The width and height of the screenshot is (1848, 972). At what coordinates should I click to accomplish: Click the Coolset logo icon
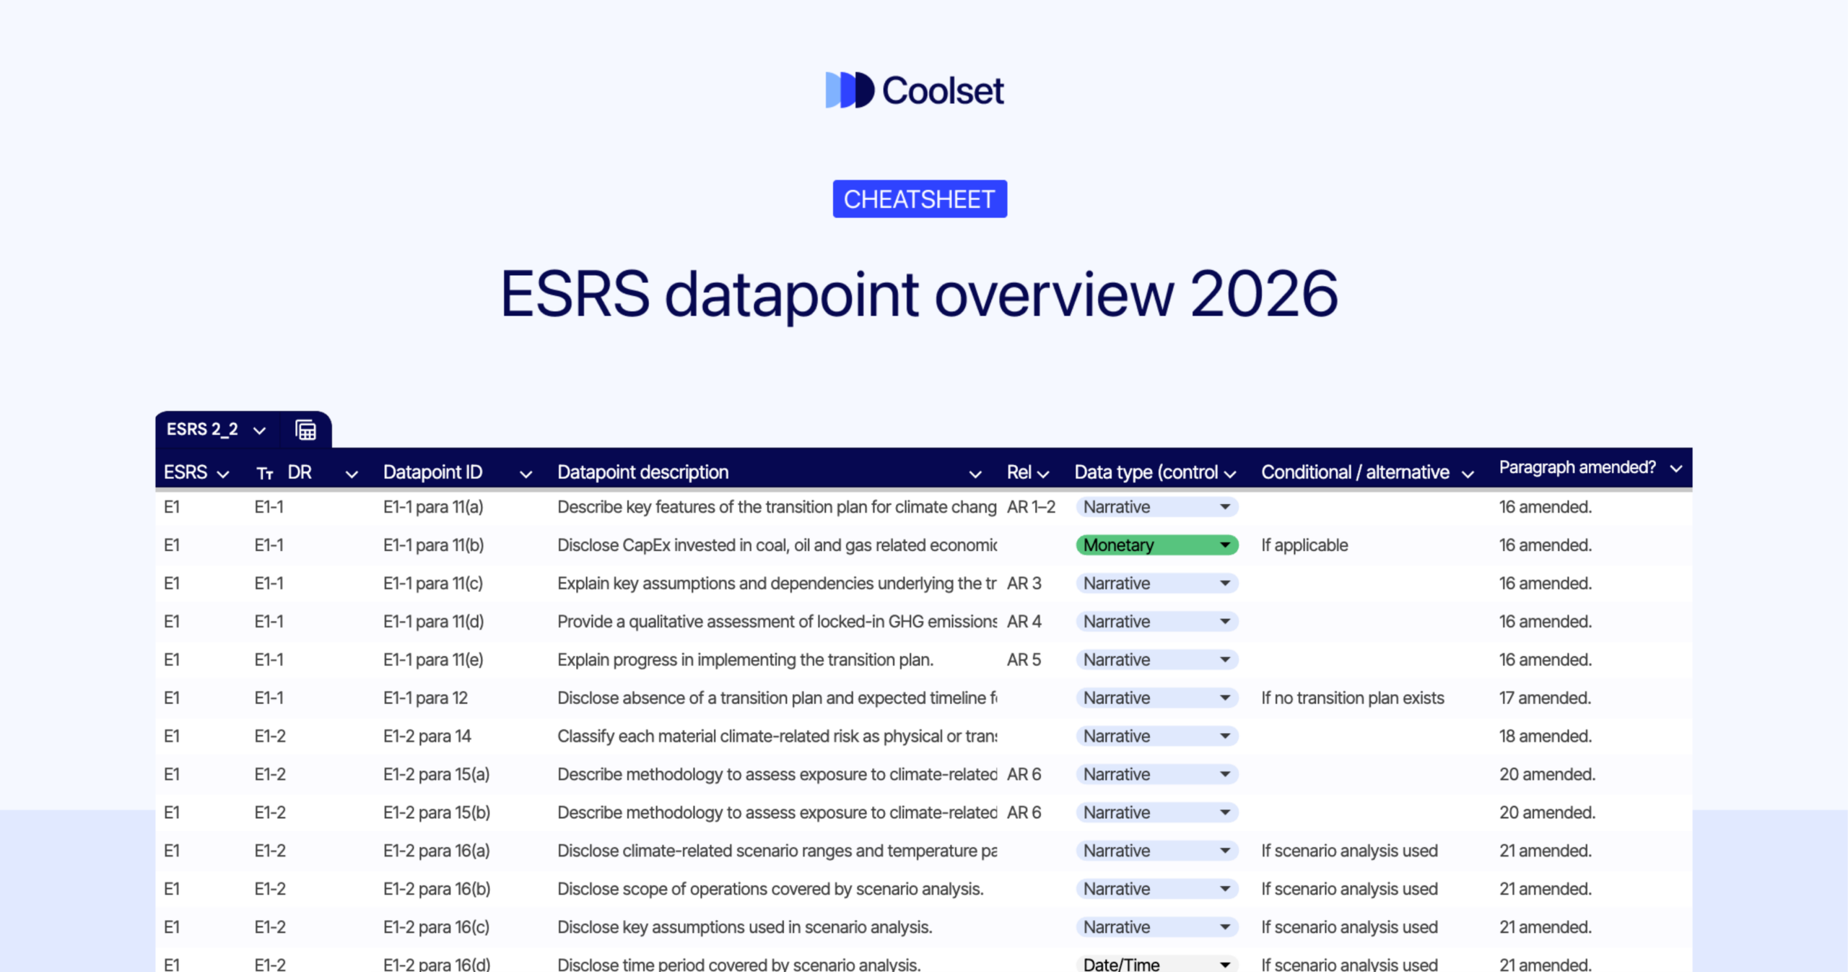pyautogui.click(x=849, y=90)
